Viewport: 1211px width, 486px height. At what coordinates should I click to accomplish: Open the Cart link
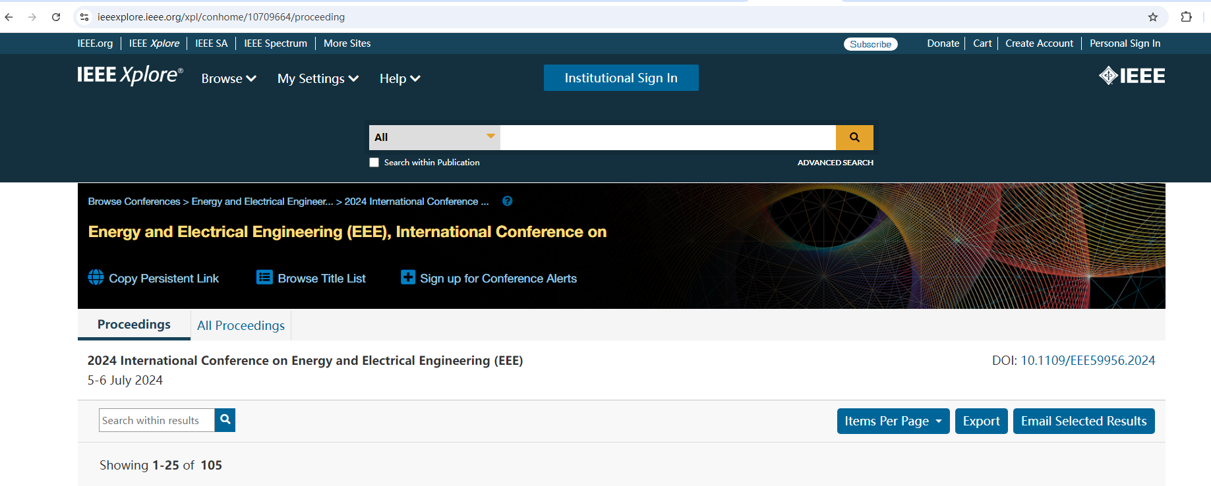(982, 43)
